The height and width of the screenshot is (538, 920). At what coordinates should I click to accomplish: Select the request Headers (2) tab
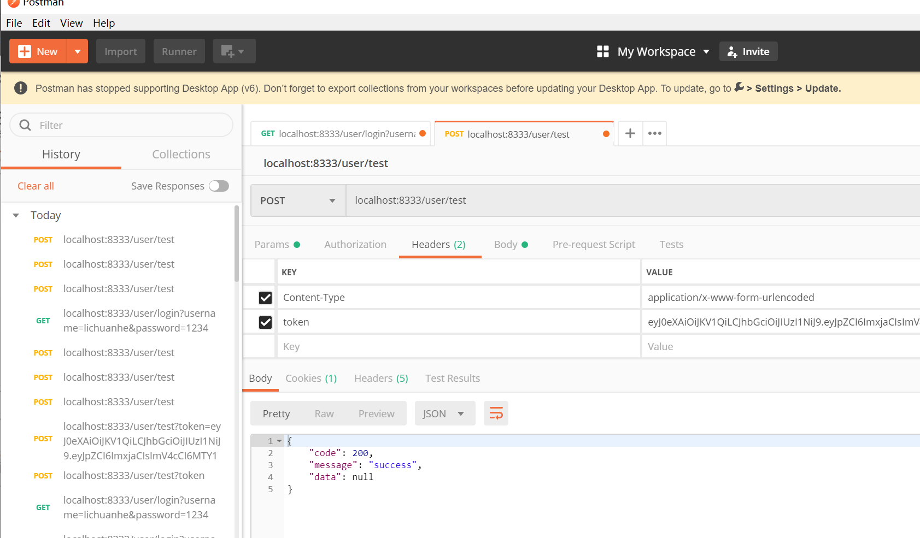click(439, 245)
